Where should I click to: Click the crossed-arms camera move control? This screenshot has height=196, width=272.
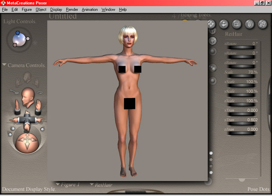[x=28, y=119]
